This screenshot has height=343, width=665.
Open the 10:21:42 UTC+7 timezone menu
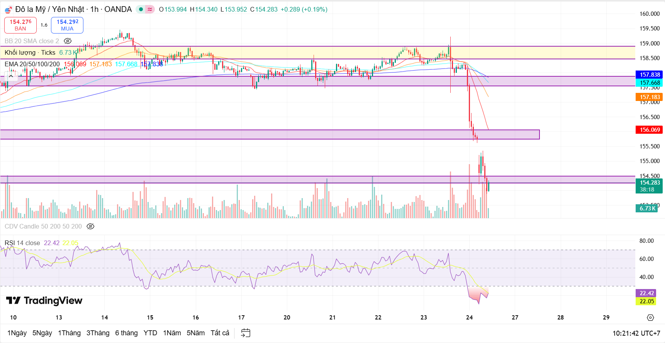[636, 333]
